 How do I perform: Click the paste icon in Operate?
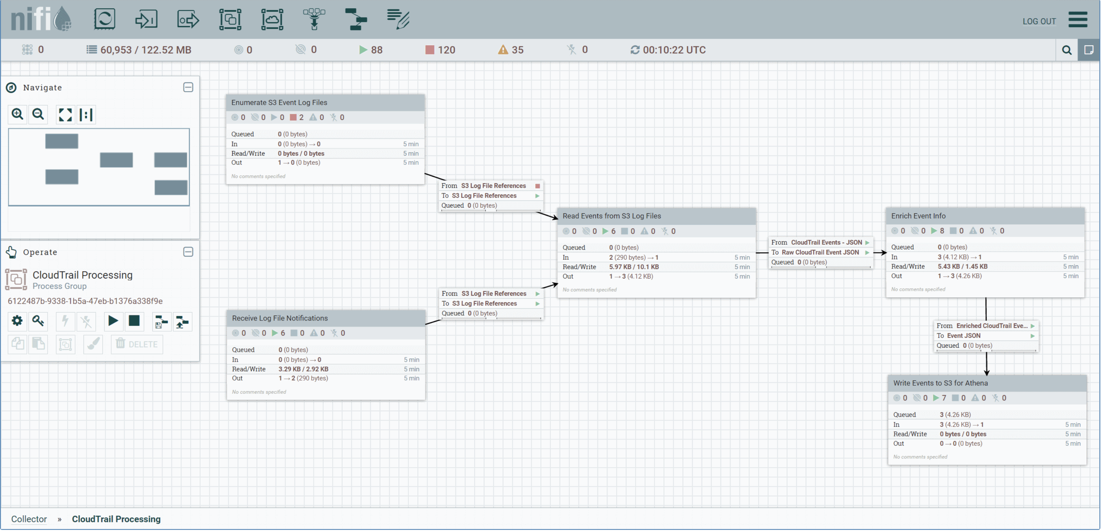[x=38, y=344]
